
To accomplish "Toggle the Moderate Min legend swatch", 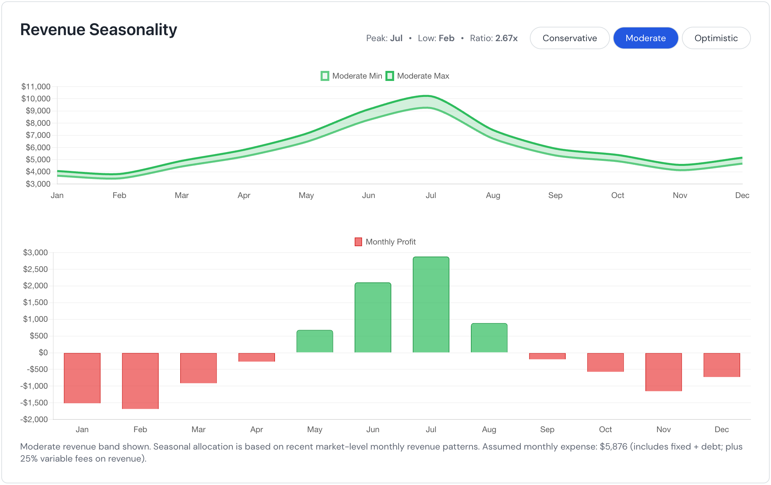I will click(x=325, y=76).
